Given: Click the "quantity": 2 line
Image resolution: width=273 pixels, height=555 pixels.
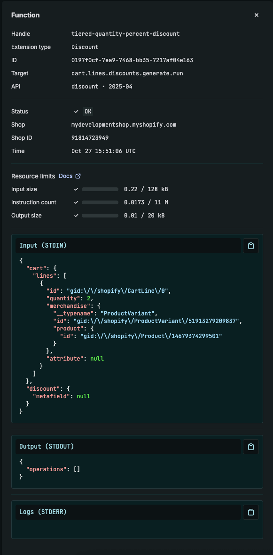Looking at the screenshot, I should (x=70, y=298).
